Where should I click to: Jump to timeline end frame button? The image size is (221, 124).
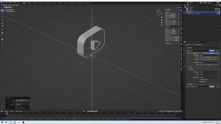[97, 111]
